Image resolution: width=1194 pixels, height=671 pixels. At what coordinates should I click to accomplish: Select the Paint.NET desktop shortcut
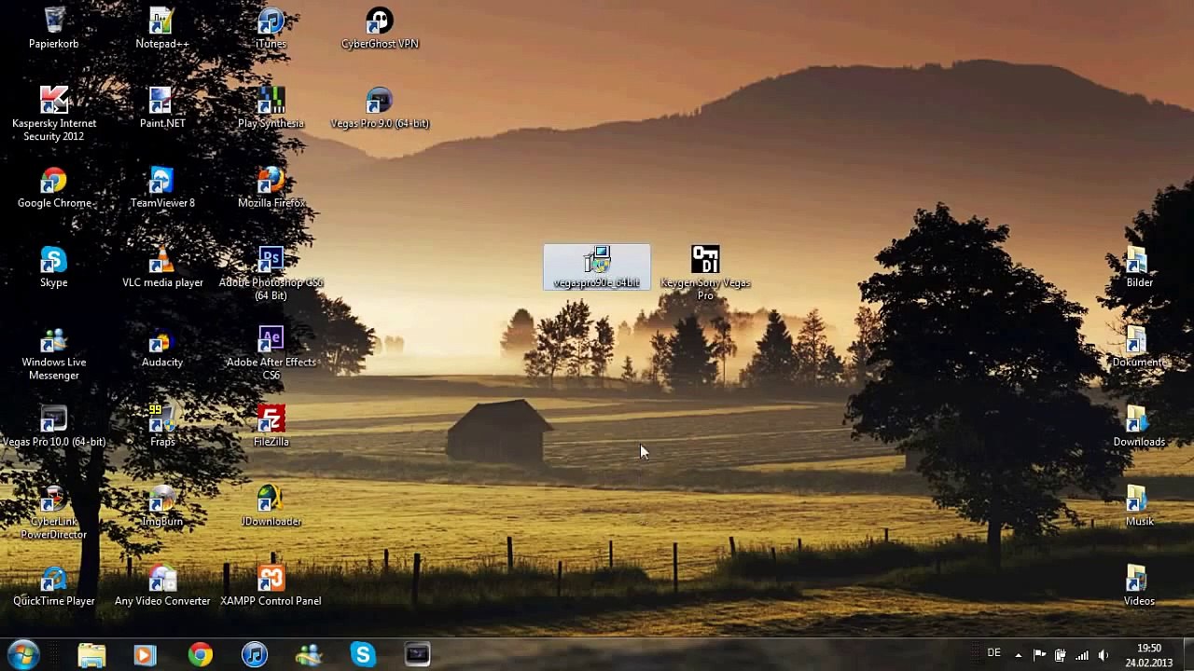[x=162, y=107]
